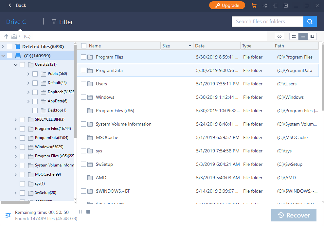Switch to list view layout
This screenshot has width=324, height=226.
[303, 36]
